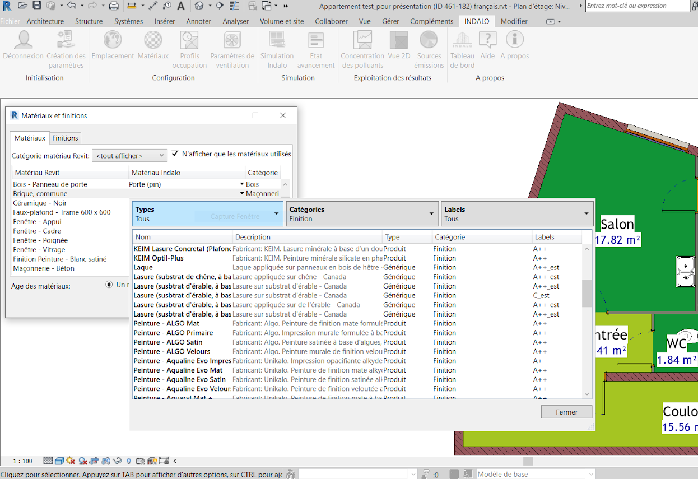Open Concentration des polluants results

362,41
